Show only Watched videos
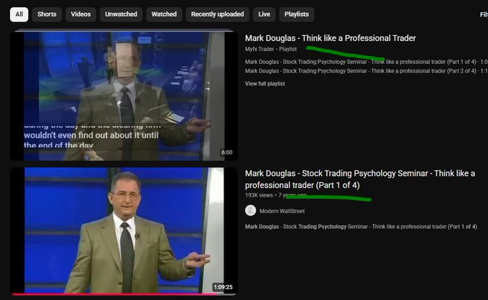488x300 pixels. [164, 14]
